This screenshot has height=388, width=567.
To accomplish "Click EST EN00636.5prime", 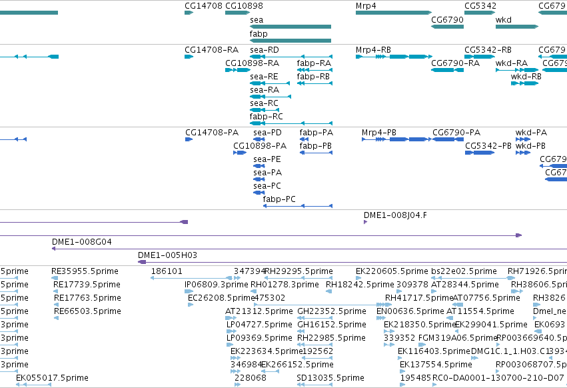I will click(381, 318).
